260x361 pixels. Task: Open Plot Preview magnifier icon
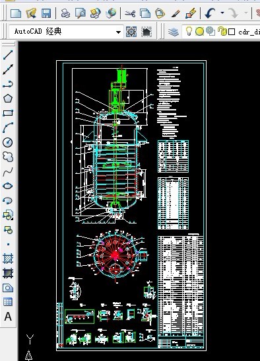point(81,13)
